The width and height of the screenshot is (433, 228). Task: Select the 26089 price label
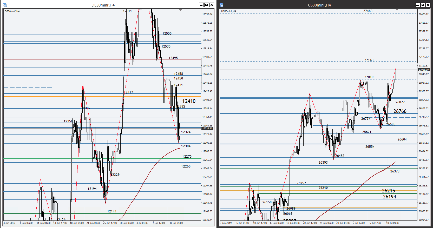[291, 209]
